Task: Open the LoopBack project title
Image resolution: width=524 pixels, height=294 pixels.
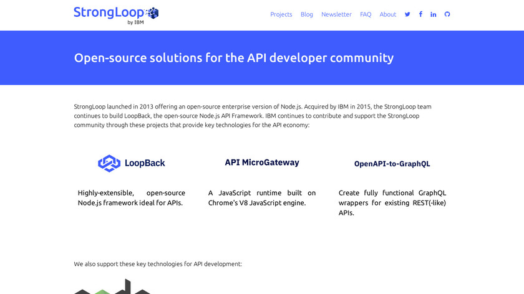Action: [145, 163]
